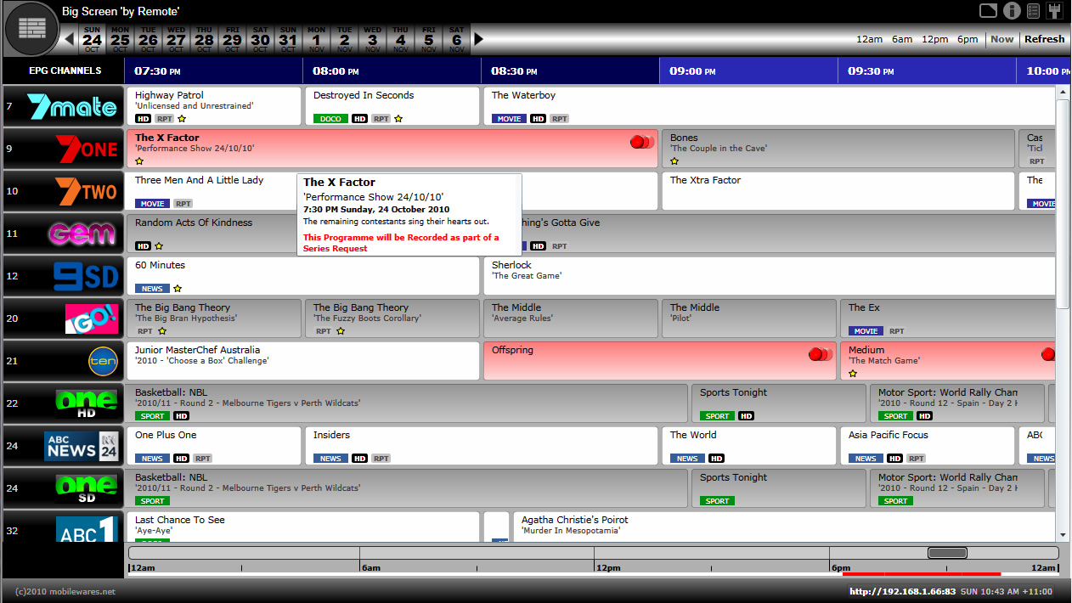The image size is (1072, 603).
Task: Open the information icon
Action: [1011, 11]
